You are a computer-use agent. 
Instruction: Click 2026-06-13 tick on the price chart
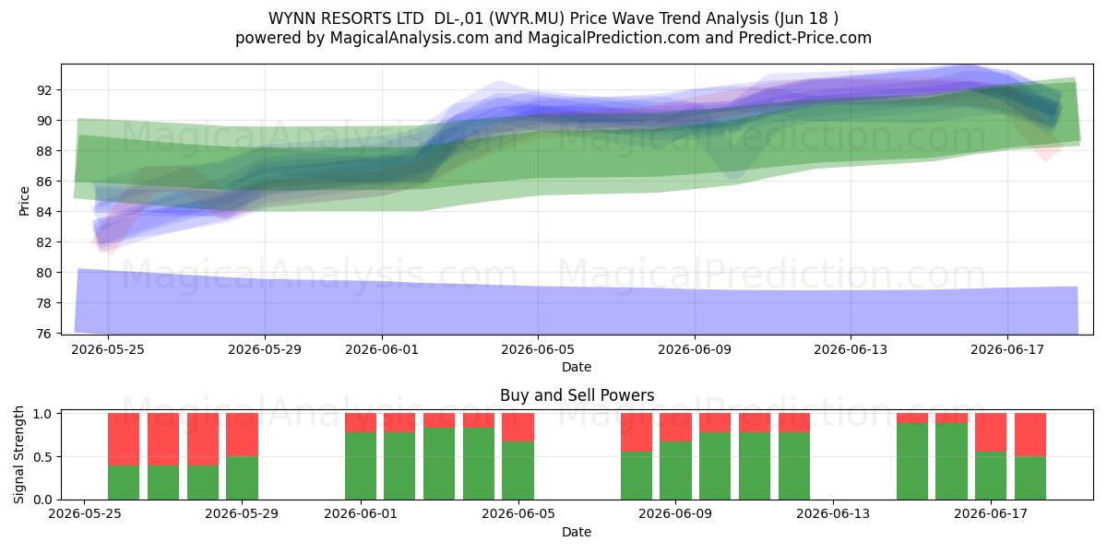pos(851,349)
